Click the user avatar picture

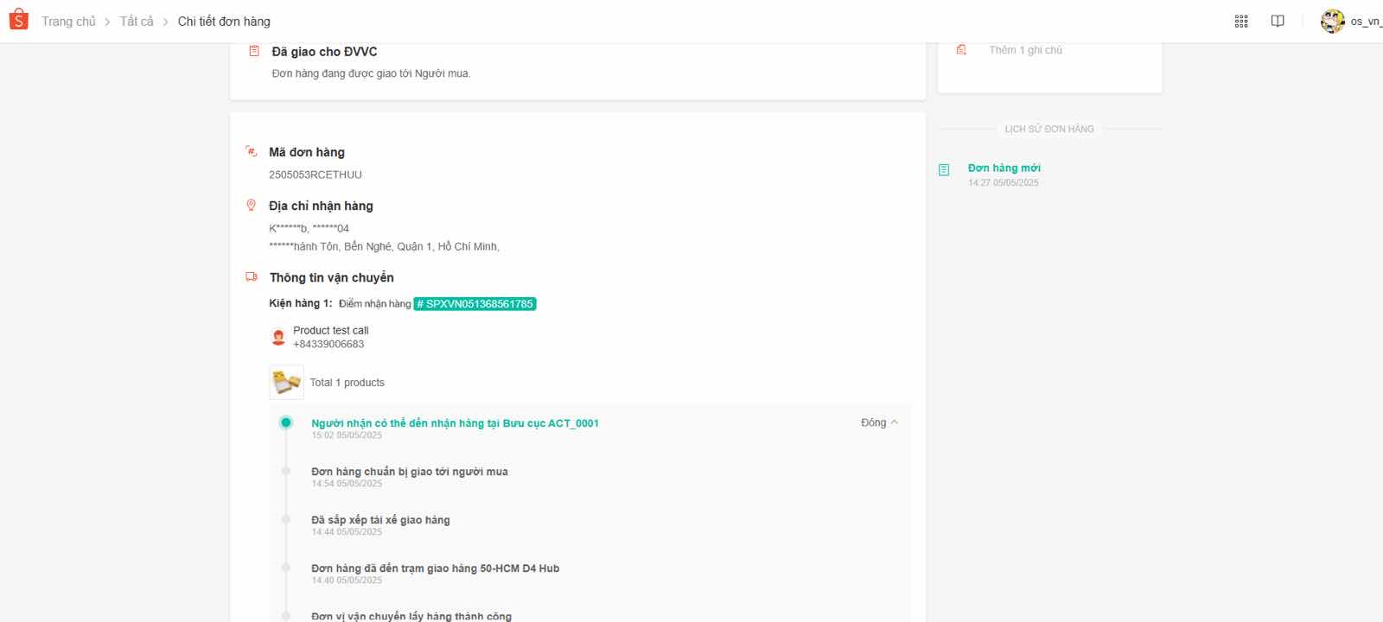[1332, 22]
